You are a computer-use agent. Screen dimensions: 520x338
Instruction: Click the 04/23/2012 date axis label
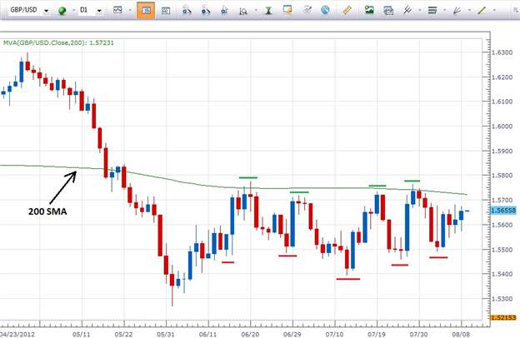coord(17,334)
